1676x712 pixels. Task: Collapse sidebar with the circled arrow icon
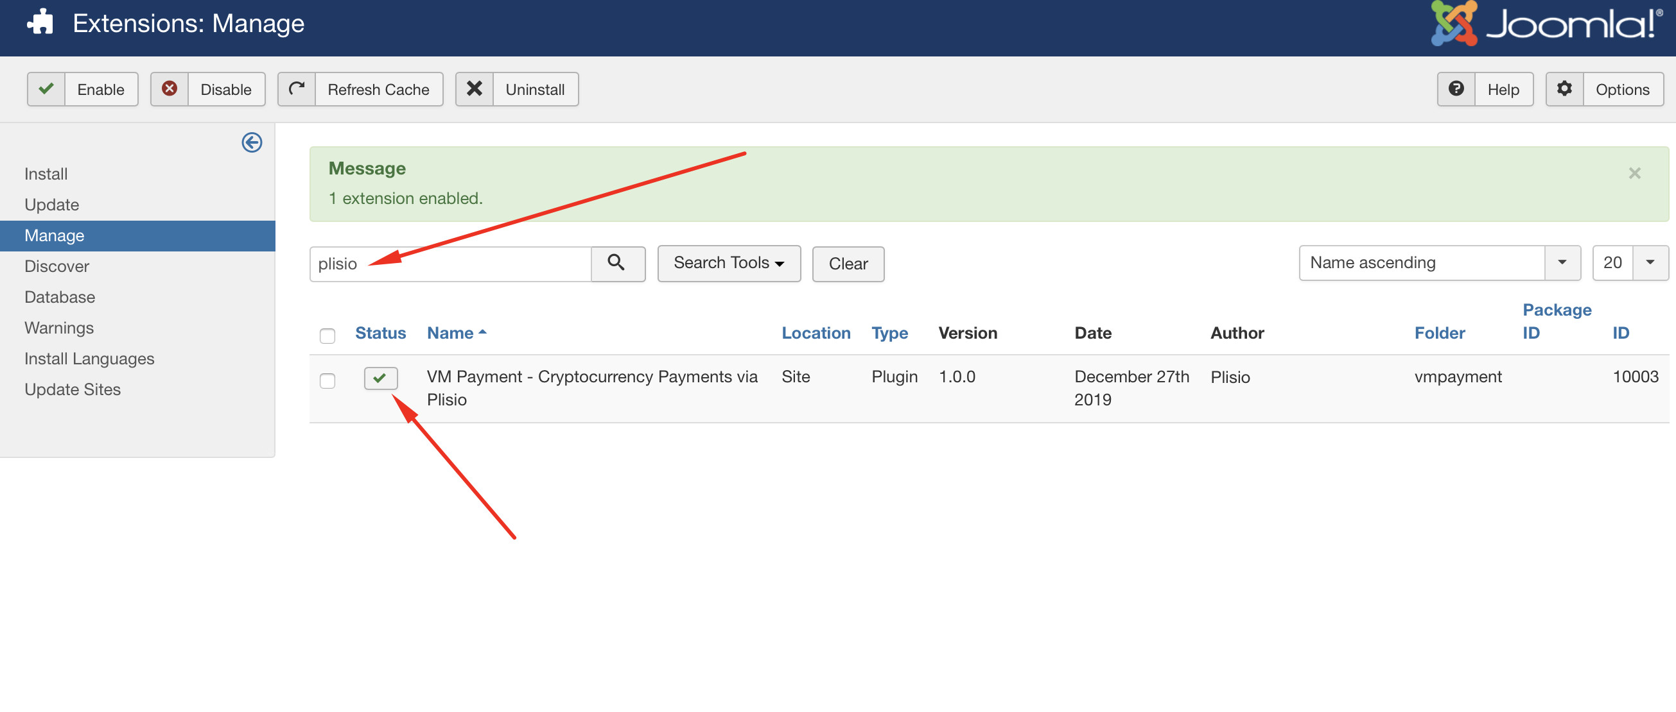point(252,142)
